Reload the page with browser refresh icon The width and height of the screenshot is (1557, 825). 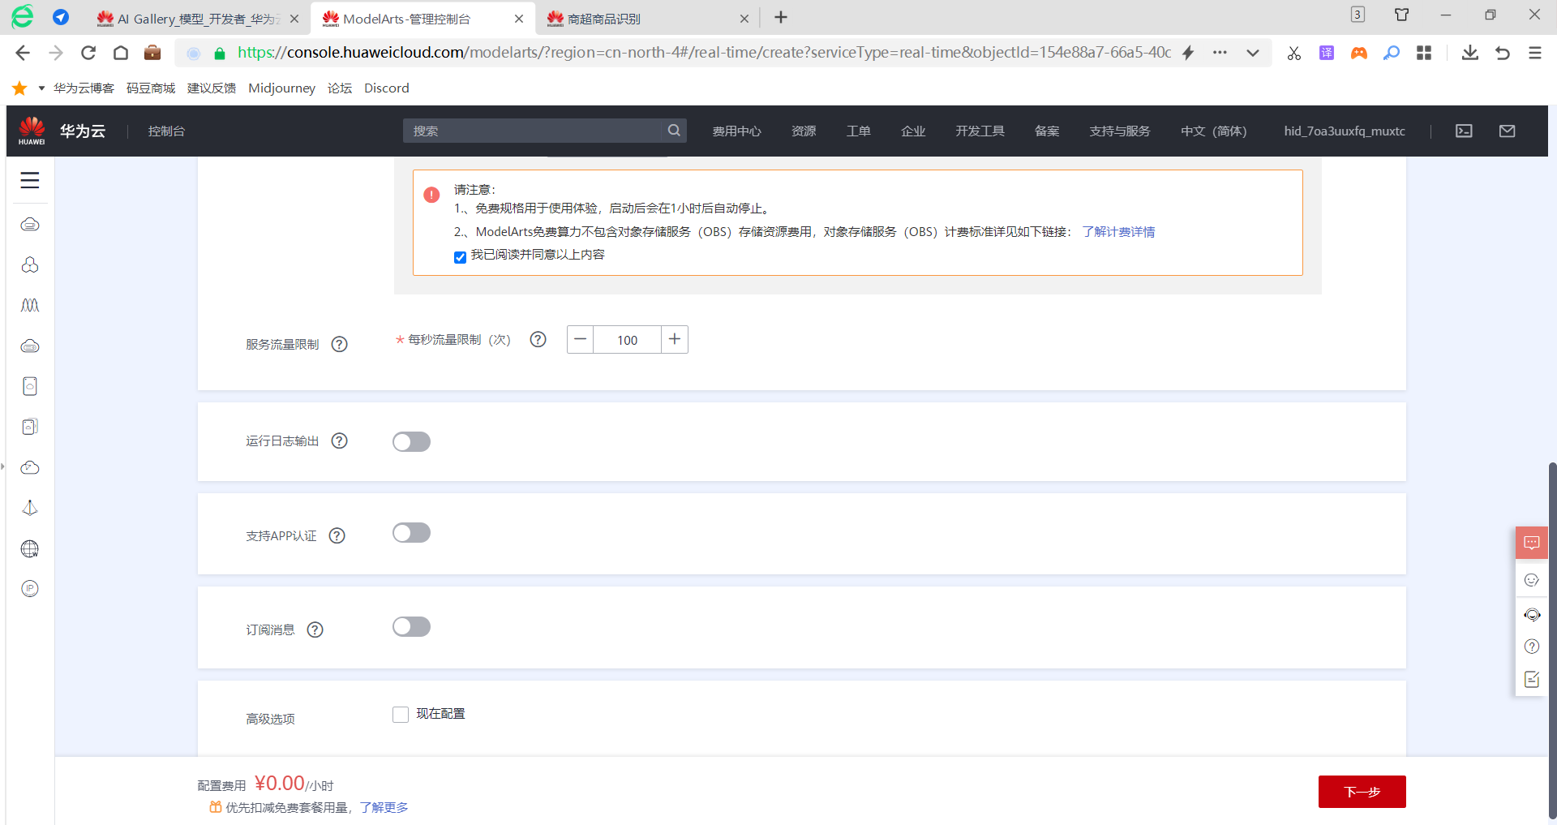88,53
